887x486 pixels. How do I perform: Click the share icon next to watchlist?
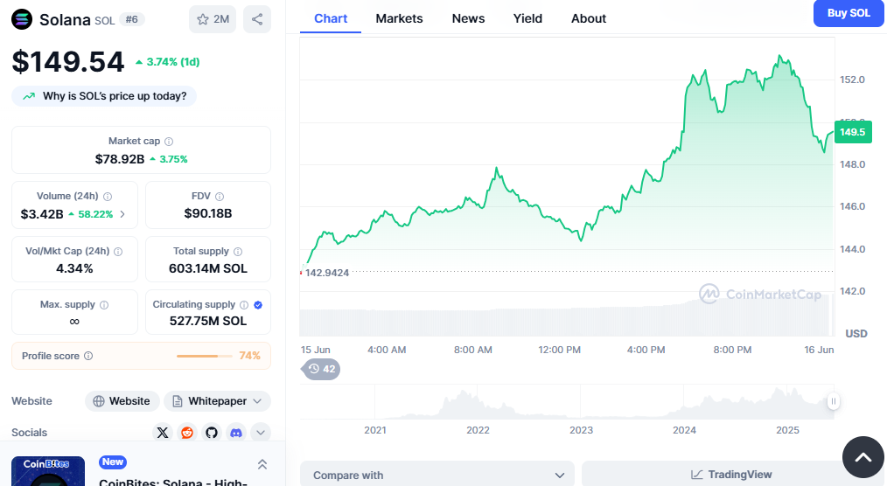pyautogui.click(x=256, y=19)
